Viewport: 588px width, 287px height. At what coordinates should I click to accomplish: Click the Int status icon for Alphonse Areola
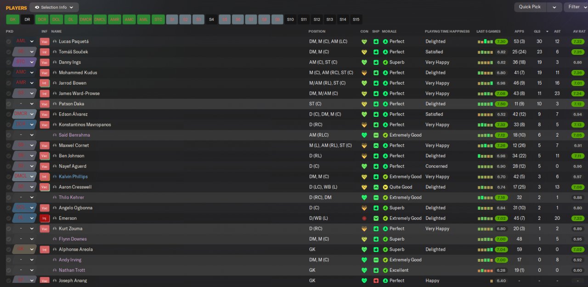click(45, 249)
